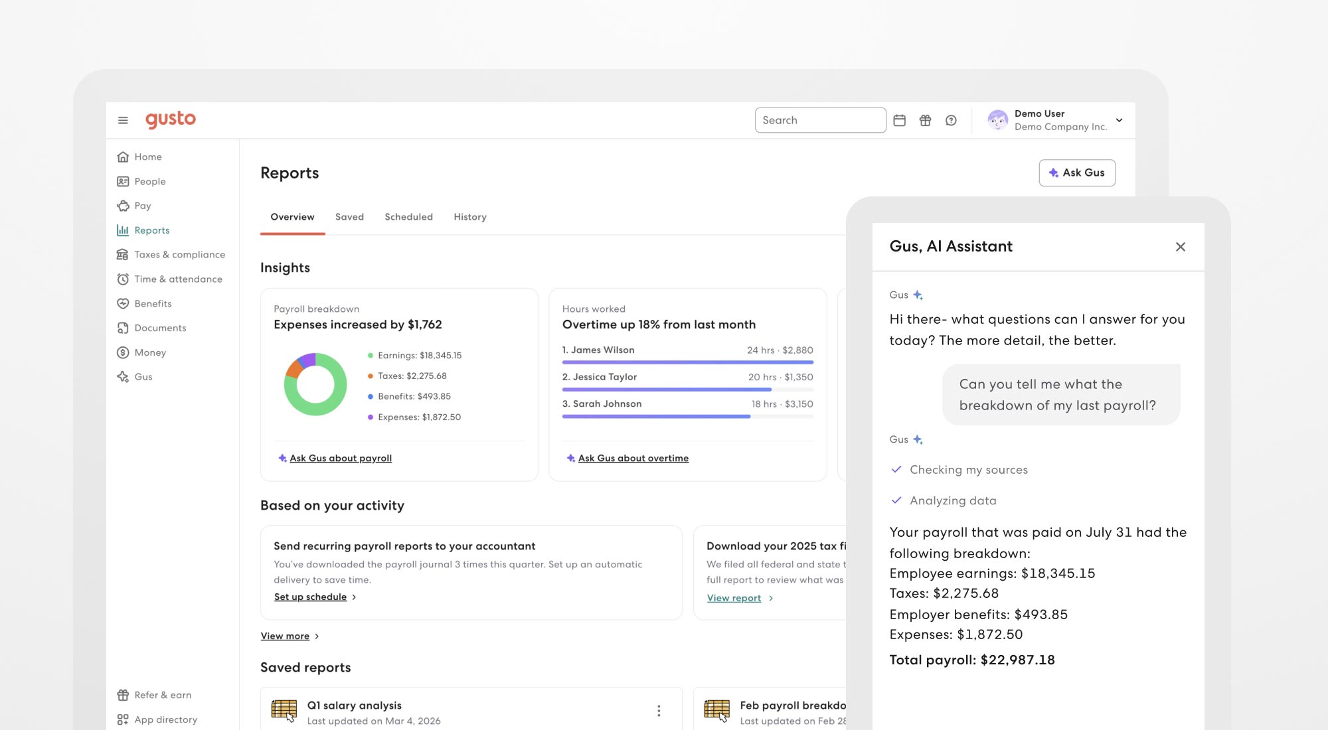Click the People sidebar icon
1328x730 pixels.
point(123,181)
